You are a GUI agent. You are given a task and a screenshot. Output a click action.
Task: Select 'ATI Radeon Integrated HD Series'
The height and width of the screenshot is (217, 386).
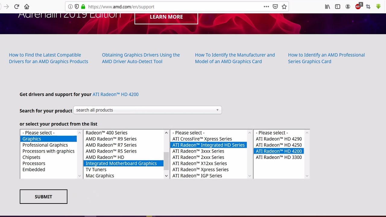[209, 145]
